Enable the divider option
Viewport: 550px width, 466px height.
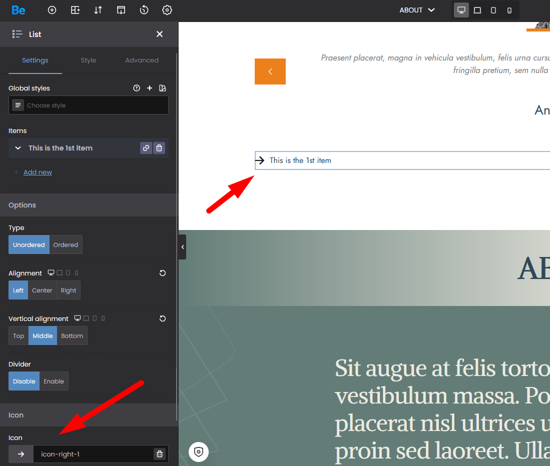(x=54, y=381)
